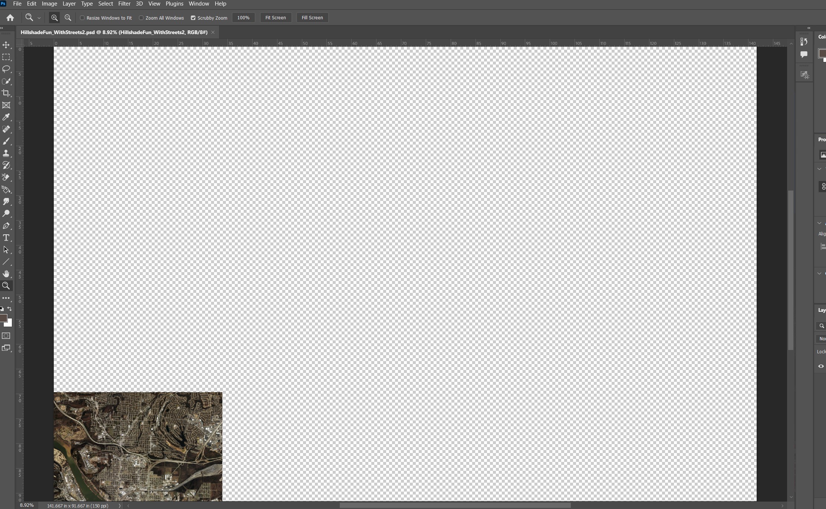Select the Horizontal Type tool
This screenshot has height=509, width=826.
pos(6,238)
